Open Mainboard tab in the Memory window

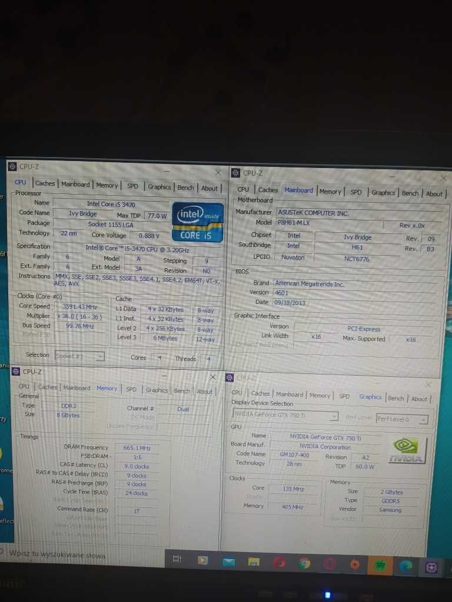(x=77, y=388)
